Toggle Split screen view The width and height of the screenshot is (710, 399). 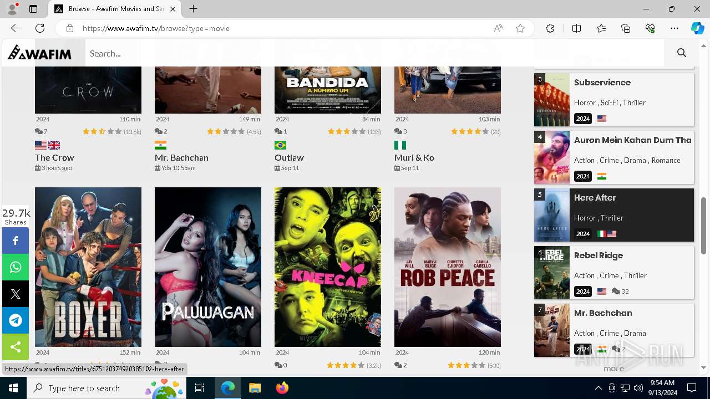coord(576,28)
